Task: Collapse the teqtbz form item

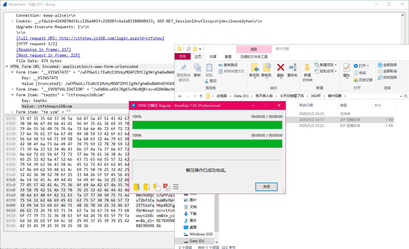Action: pos(12,95)
